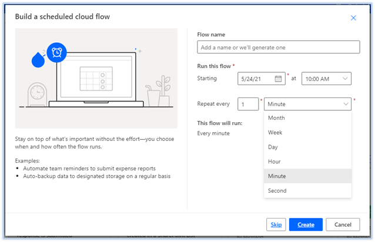375x242 pixels.
Task: Click the Skip link button
Action: point(275,224)
